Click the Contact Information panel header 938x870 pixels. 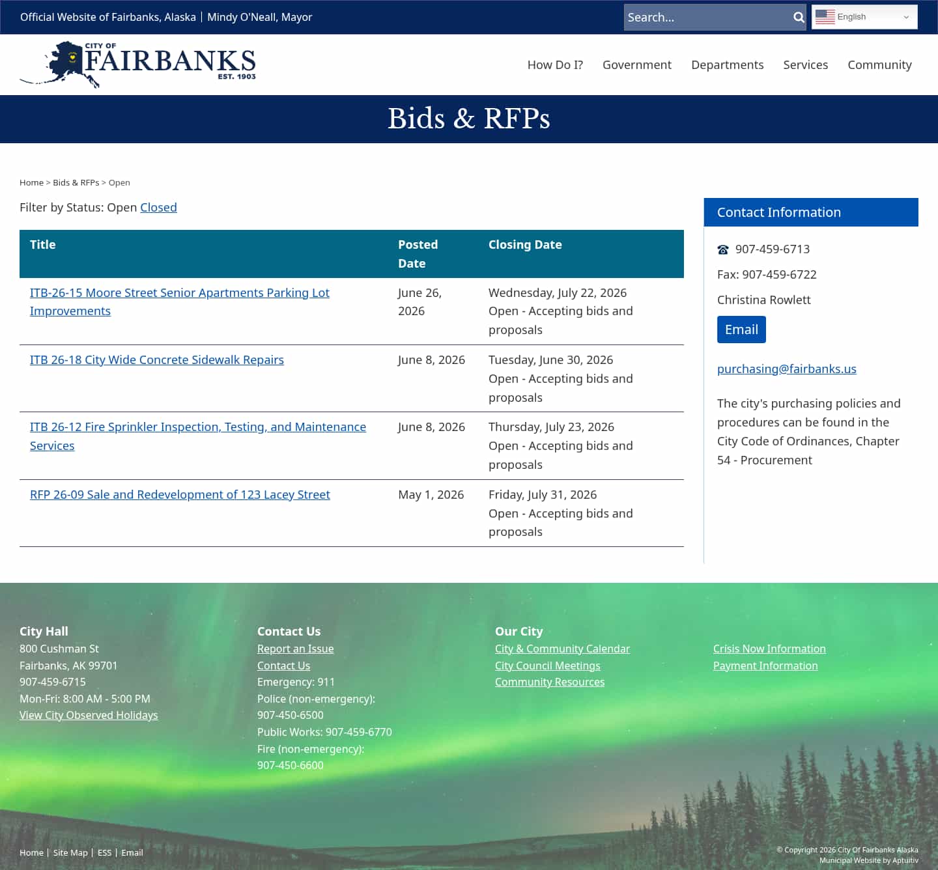coord(811,212)
